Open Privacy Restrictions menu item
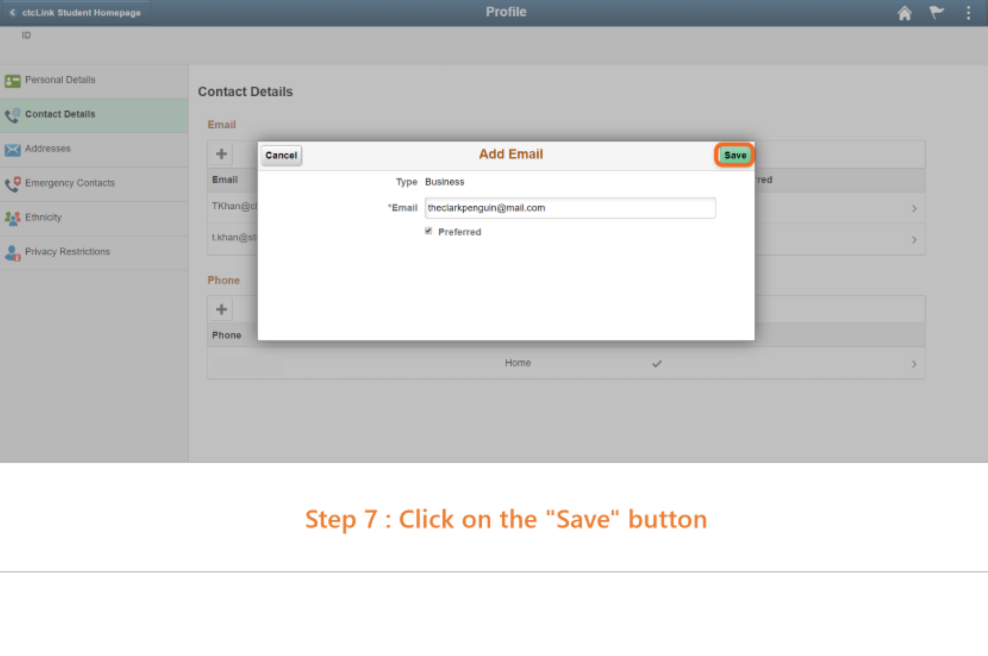This screenshot has width=988, height=656. pos(68,252)
